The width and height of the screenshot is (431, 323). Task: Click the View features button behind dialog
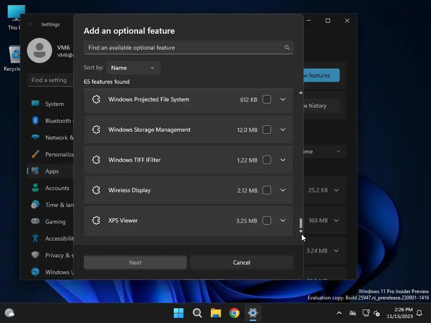point(321,75)
